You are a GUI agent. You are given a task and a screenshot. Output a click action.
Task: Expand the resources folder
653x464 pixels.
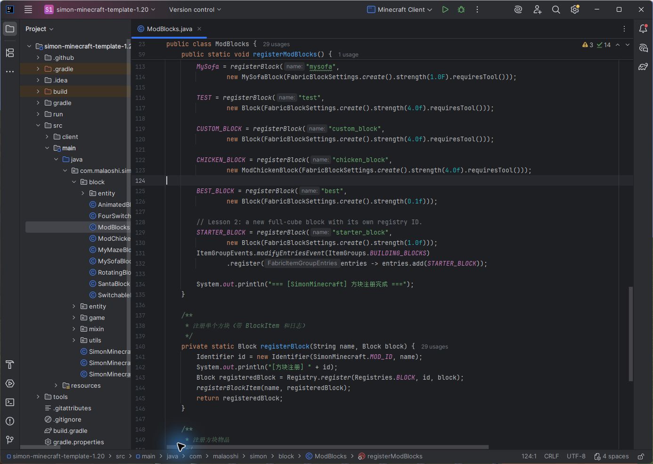tap(56, 385)
